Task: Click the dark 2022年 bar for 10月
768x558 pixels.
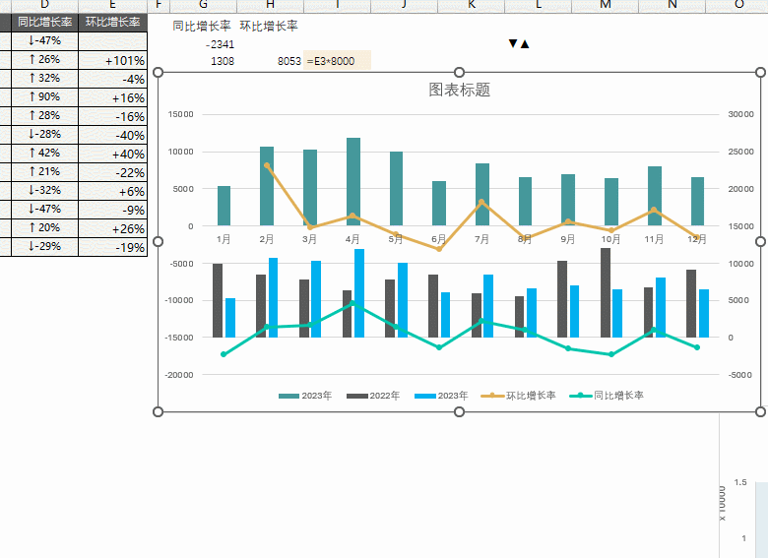Action: 606,292
